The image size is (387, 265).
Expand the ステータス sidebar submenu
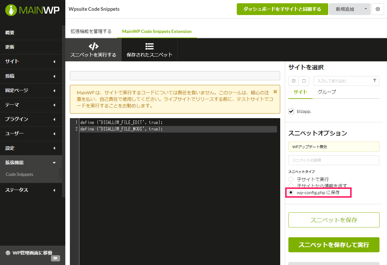tap(54, 190)
